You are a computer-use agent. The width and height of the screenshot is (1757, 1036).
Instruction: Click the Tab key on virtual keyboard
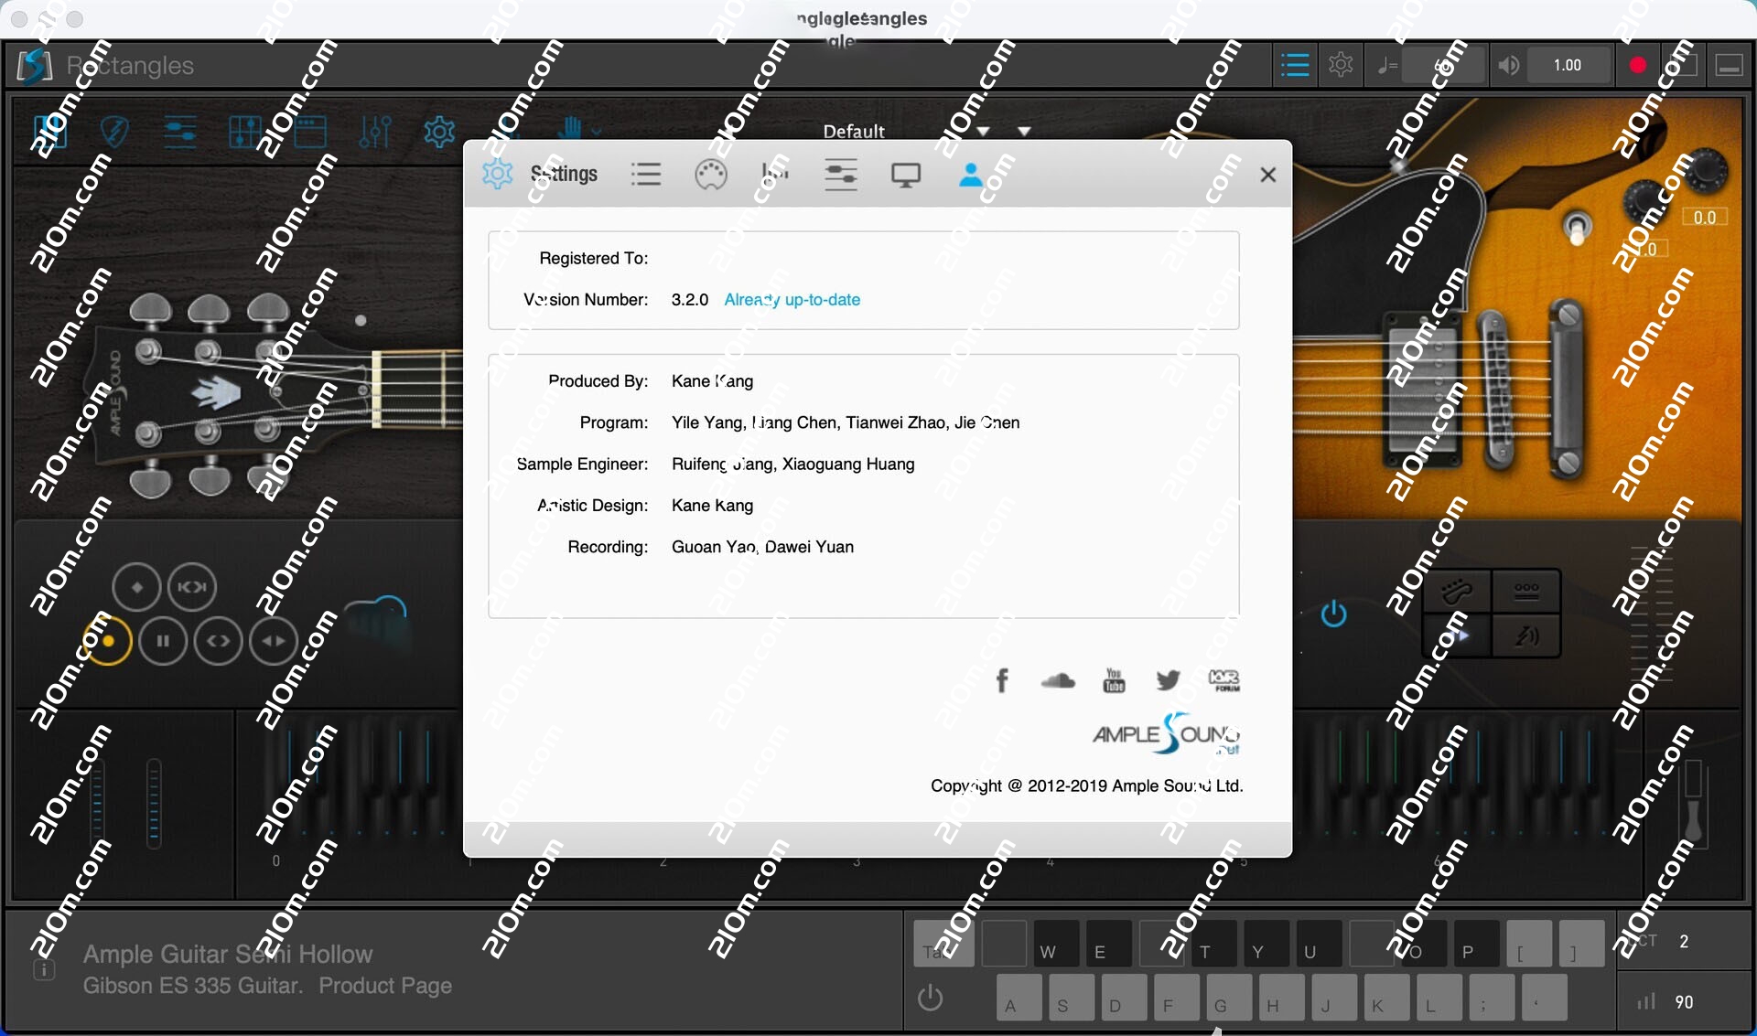pyautogui.click(x=943, y=944)
